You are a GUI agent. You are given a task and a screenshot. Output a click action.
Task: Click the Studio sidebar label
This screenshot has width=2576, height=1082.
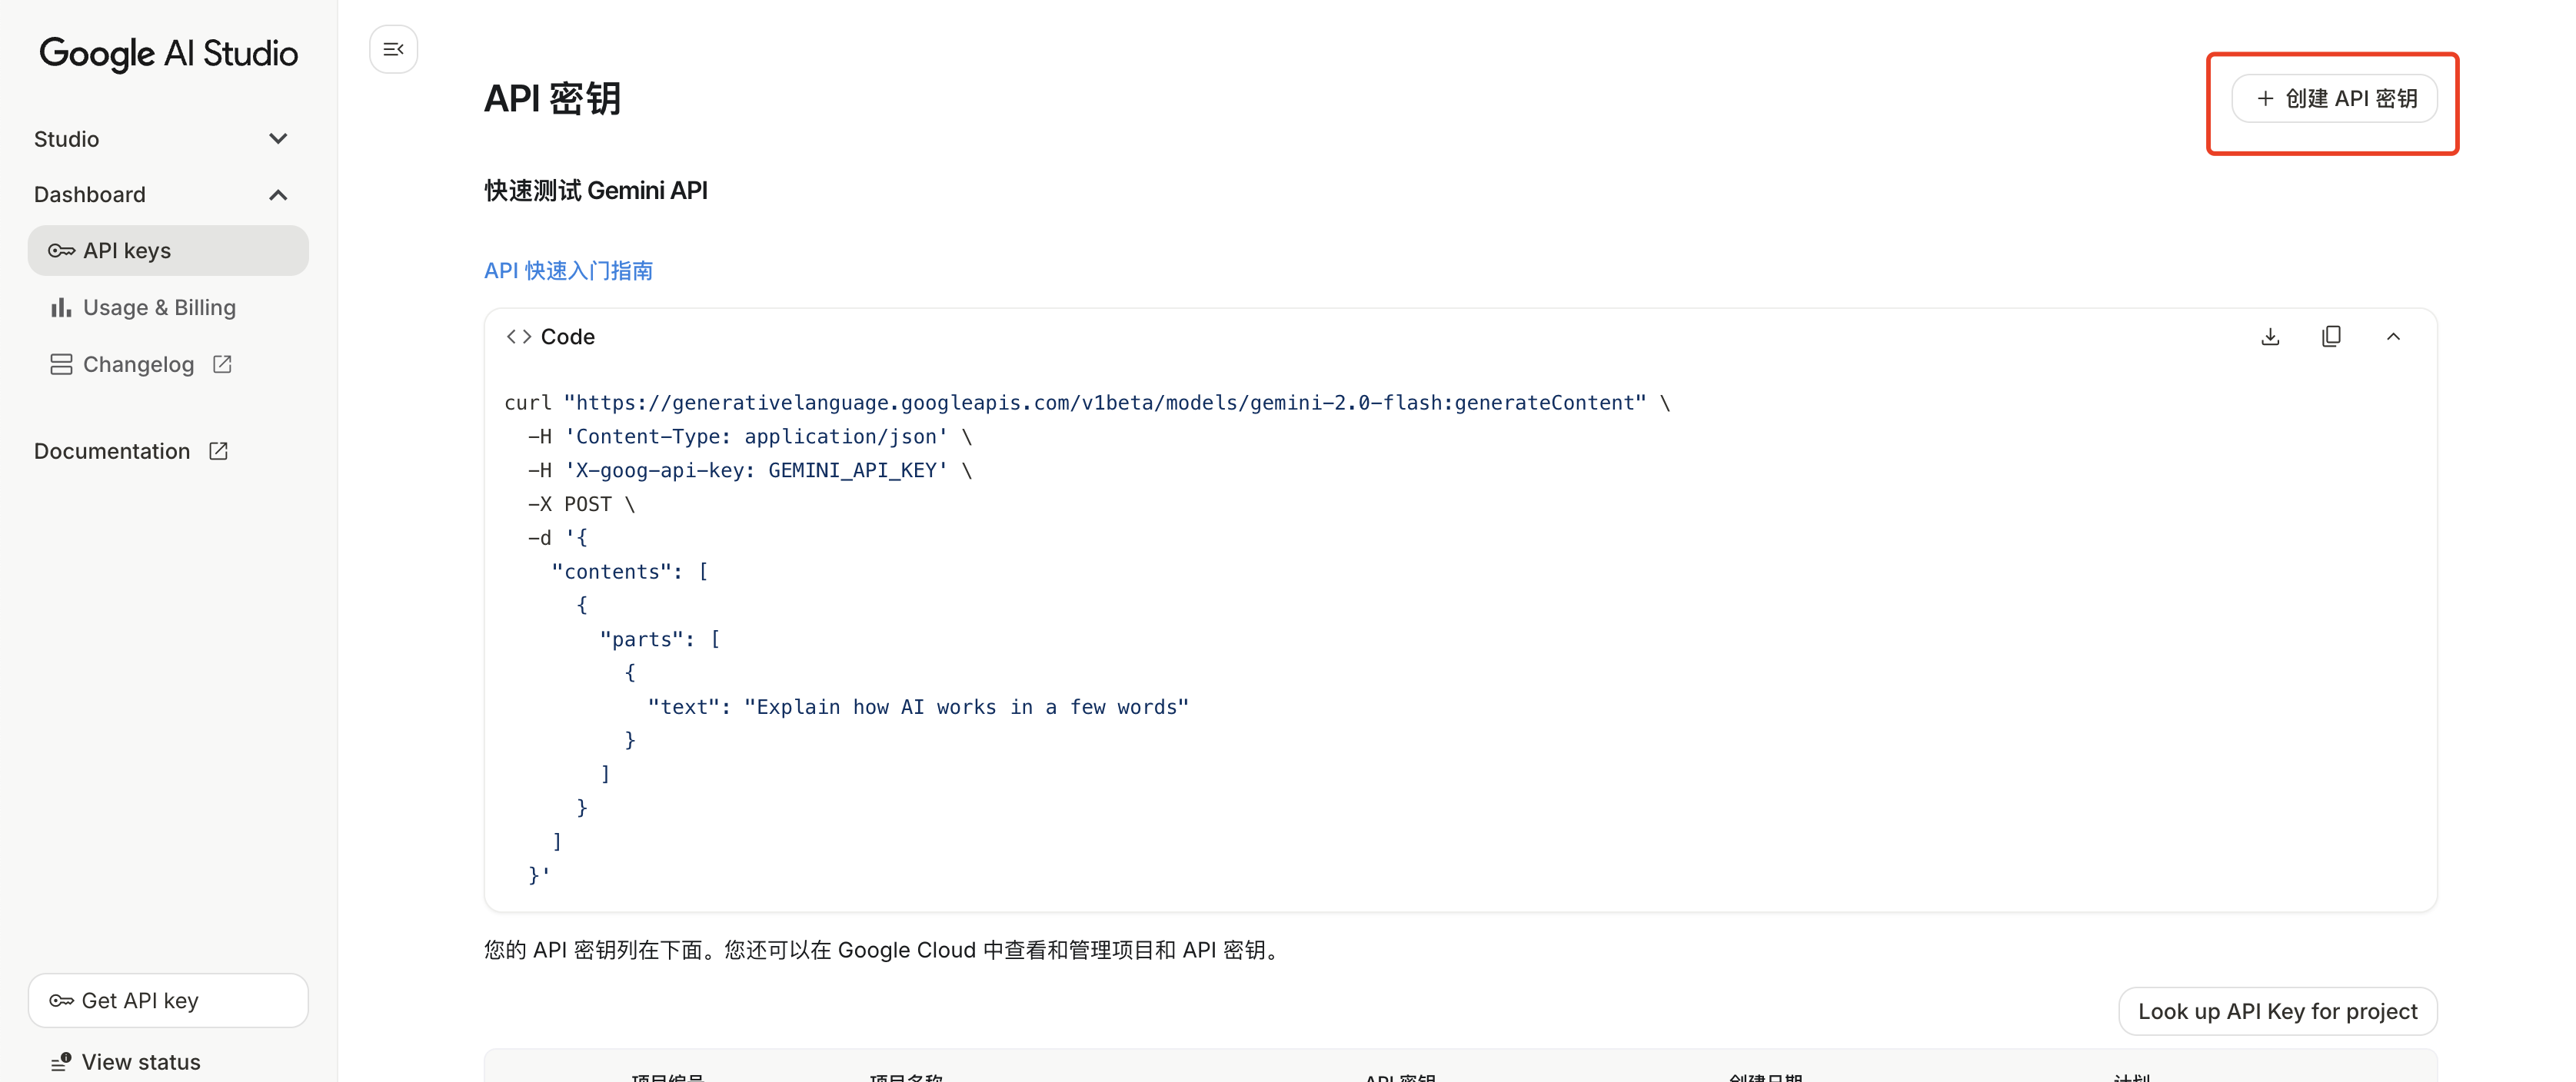pyautogui.click(x=66, y=139)
